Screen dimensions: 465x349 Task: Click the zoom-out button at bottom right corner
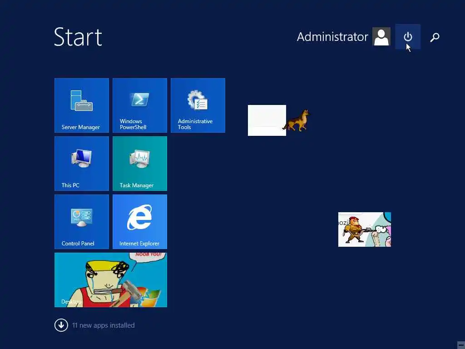tap(460, 344)
